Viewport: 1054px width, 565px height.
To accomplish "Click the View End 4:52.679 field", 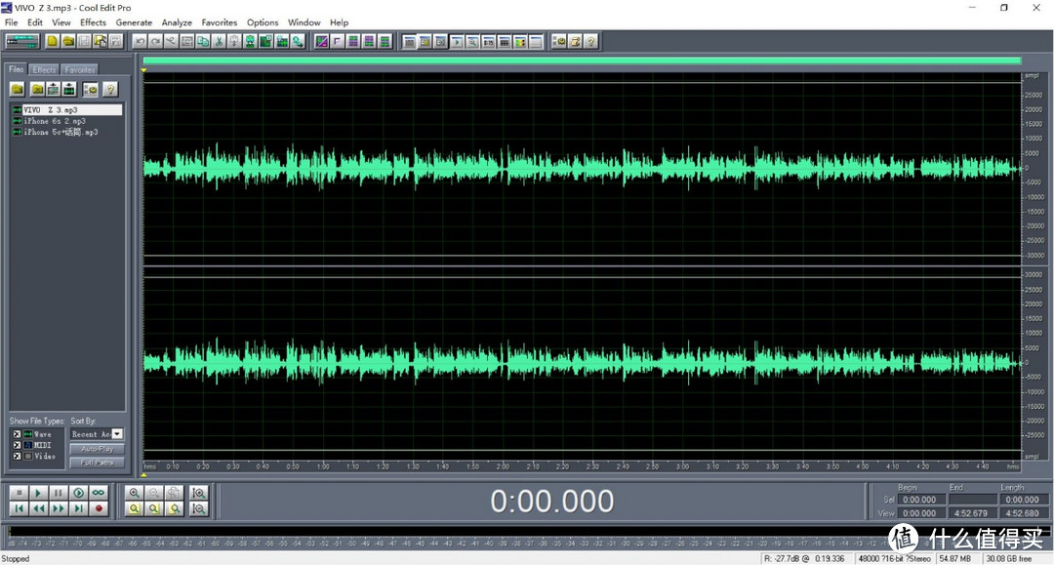I will [972, 513].
